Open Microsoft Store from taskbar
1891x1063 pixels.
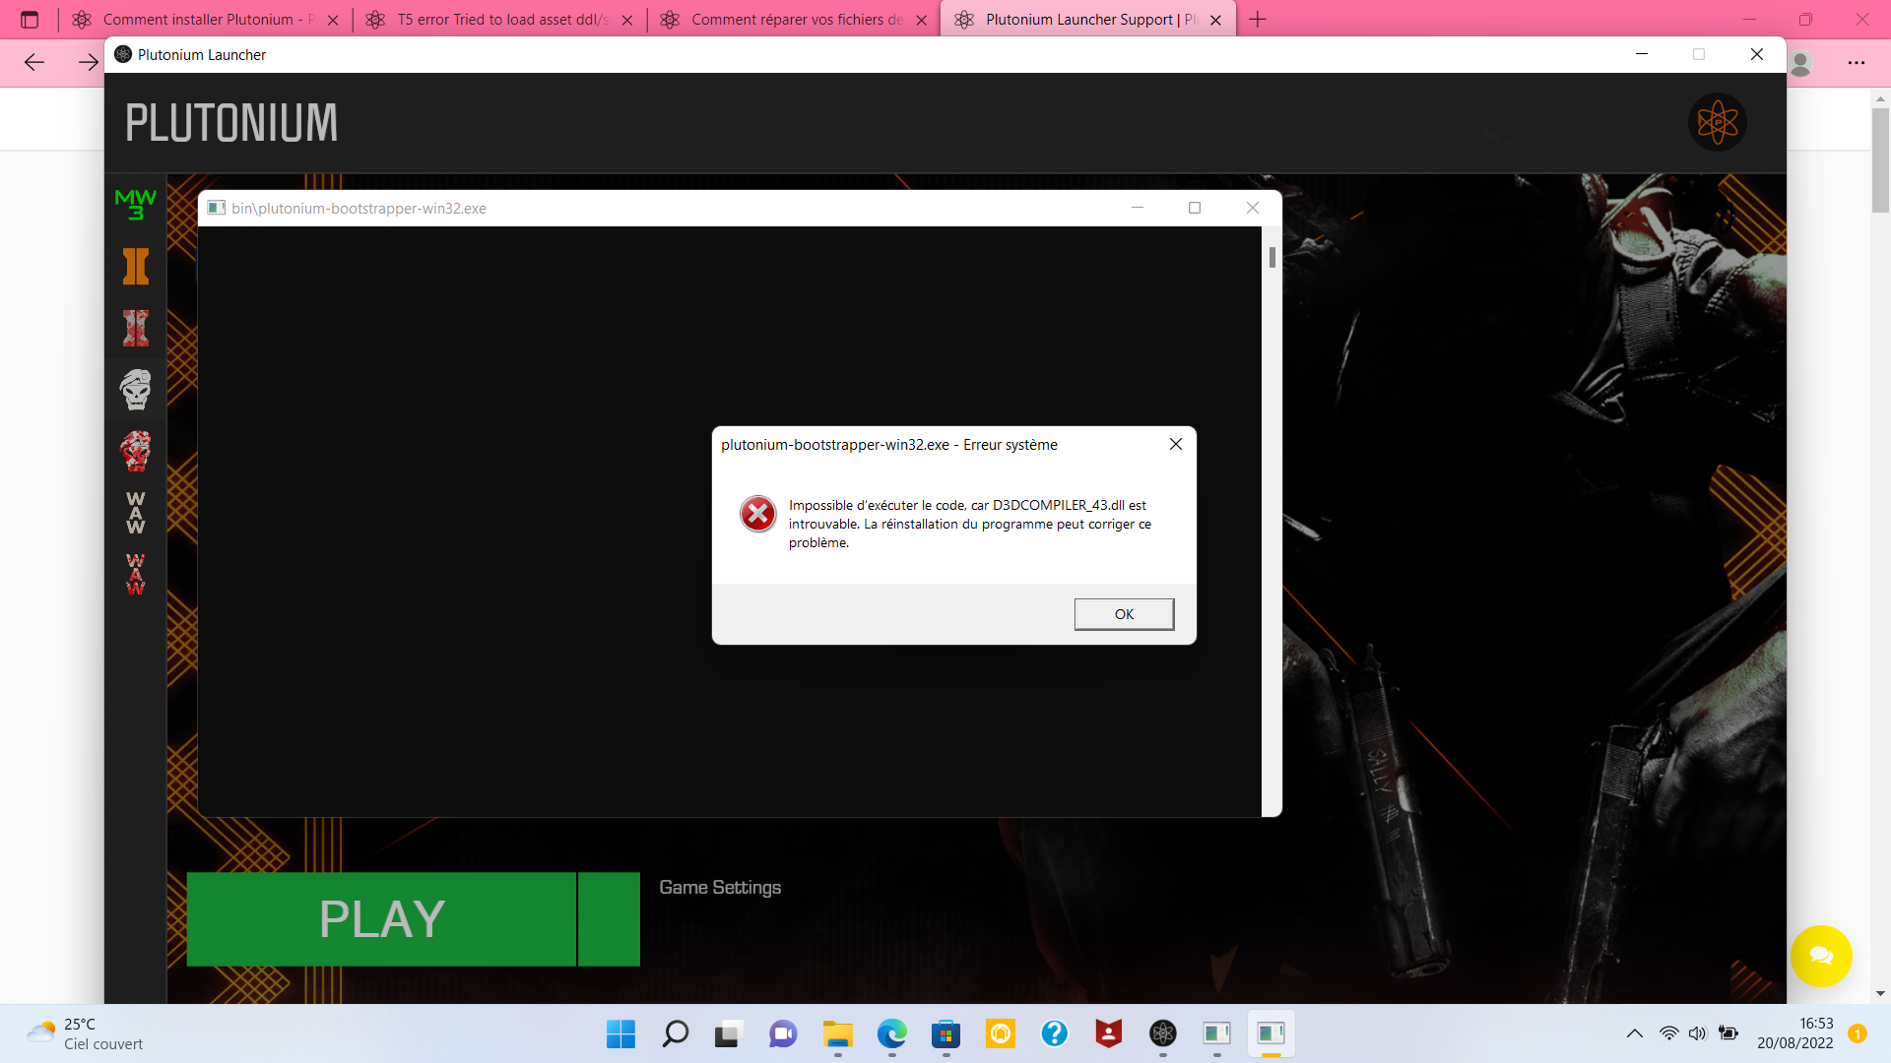coord(946,1033)
